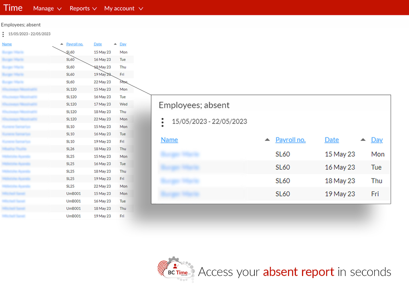The image size is (409, 294).
Task: Expand the My account menu
Action: click(124, 8)
